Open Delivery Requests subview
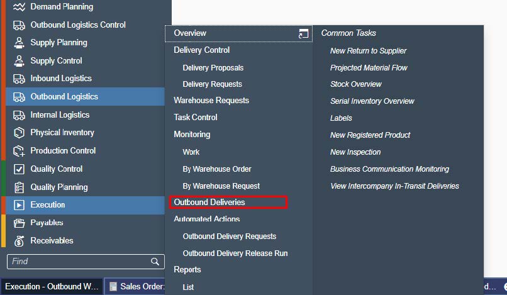This screenshot has width=507, height=295. click(x=213, y=84)
